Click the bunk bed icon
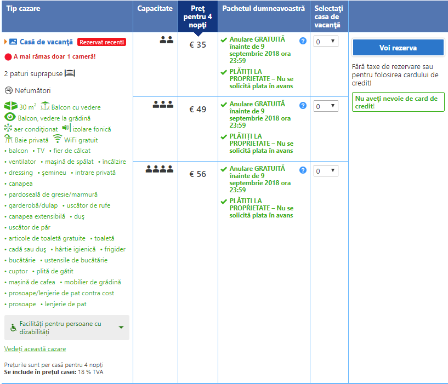Screen dimensions: 448x384 click(69, 73)
